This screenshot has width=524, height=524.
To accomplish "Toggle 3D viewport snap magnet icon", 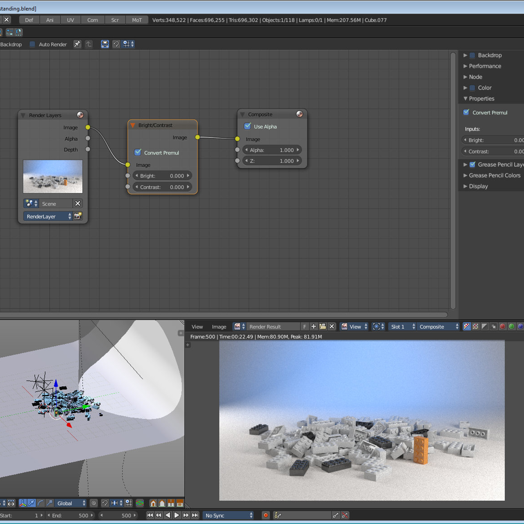I will click(x=105, y=503).
